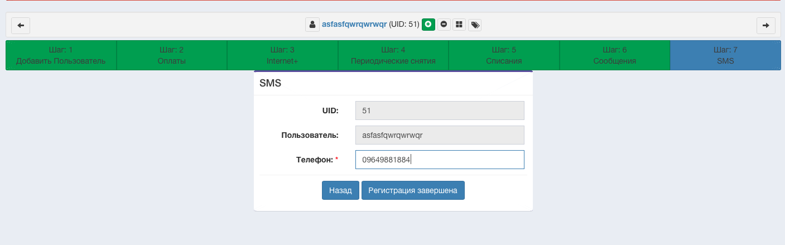Go to step 1 Добавить Пользователь
Viewport: 785px width, 245px height.
click(61, 55)
